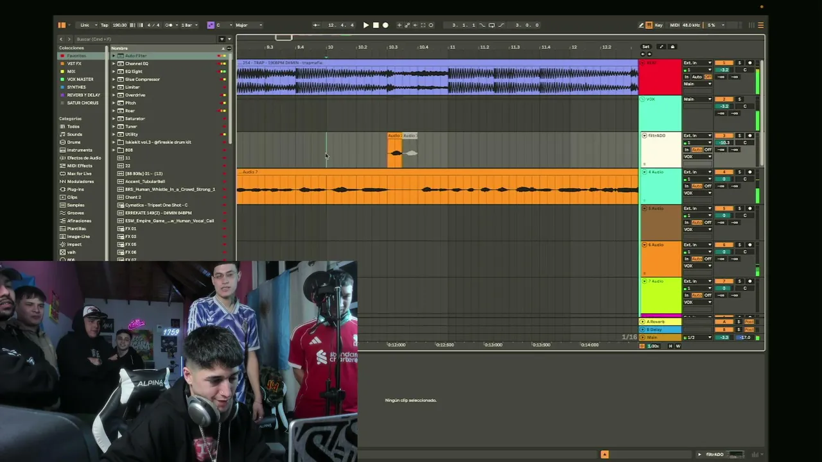Toggle the Key map mode button
This screenshot has height=462, width=822.
point(659,25)
